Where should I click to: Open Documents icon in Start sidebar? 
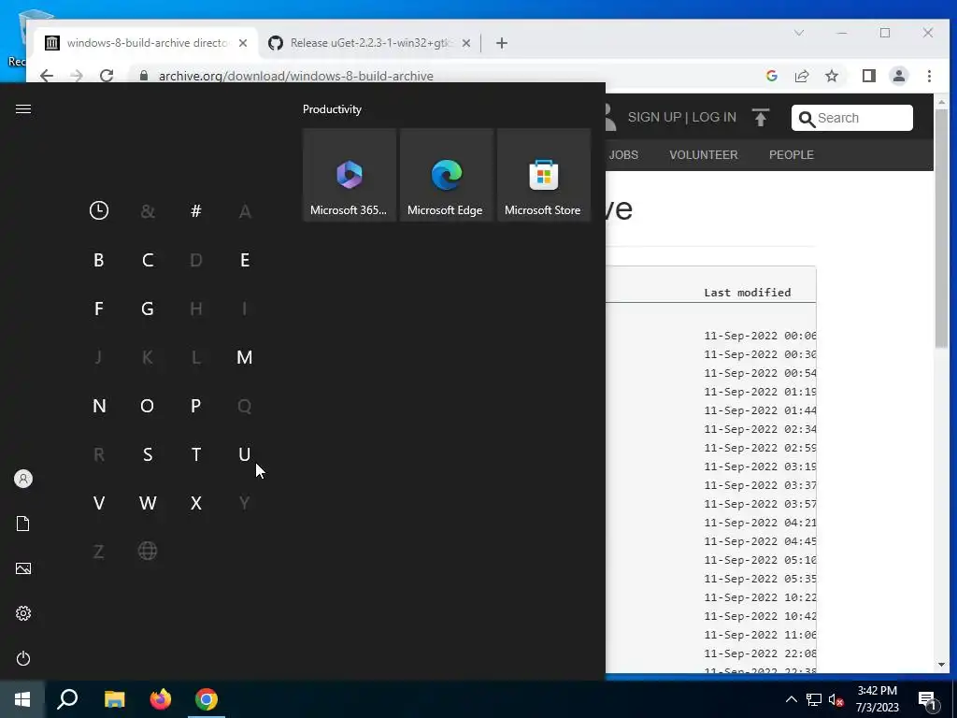[x=23, y=524]
